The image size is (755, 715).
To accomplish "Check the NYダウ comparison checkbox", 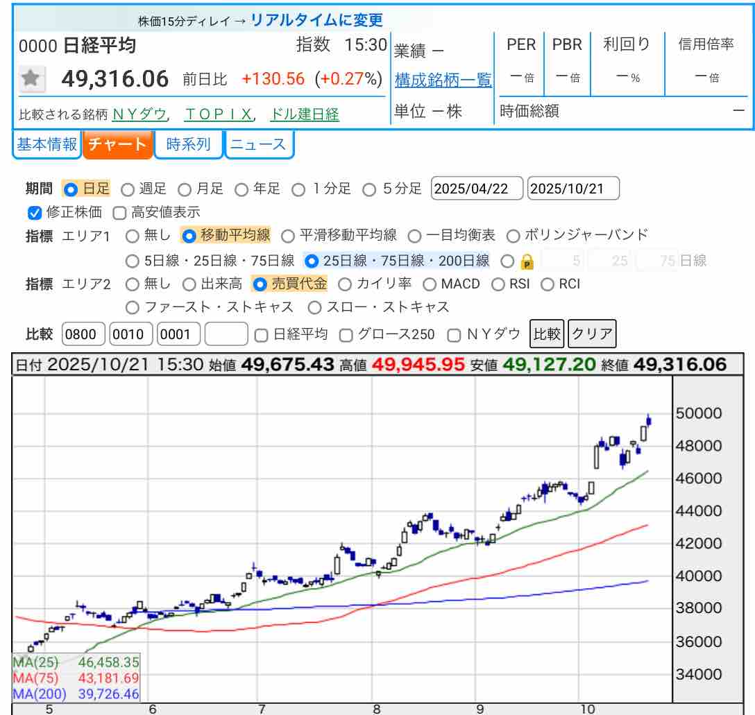I will pyautogui.click(x=454, y=335).
